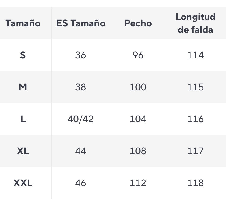Click the Pecho column header
Image resolution: width=226 pixels, height=203 pixels.
(138, 23)
